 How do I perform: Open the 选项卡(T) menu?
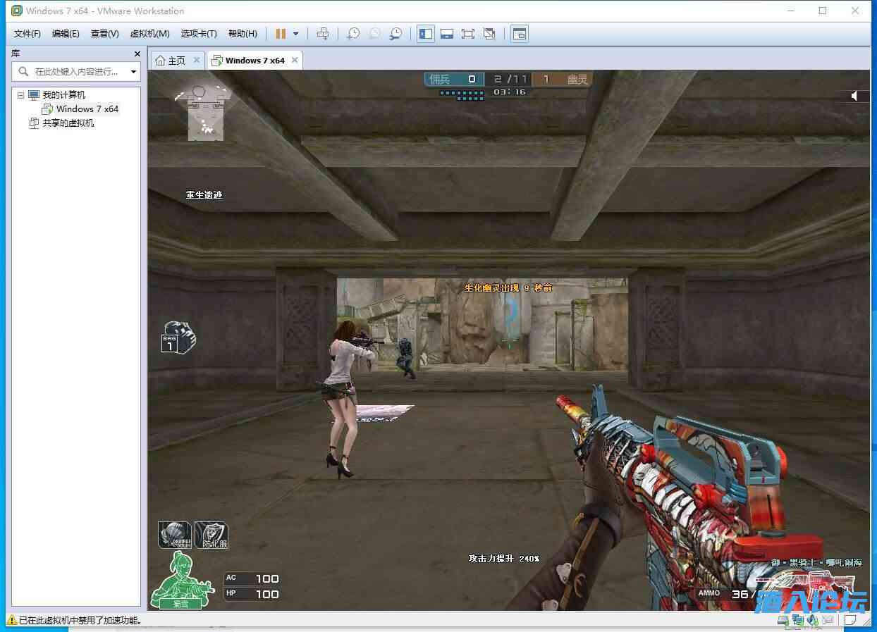(x=199, y=34)
